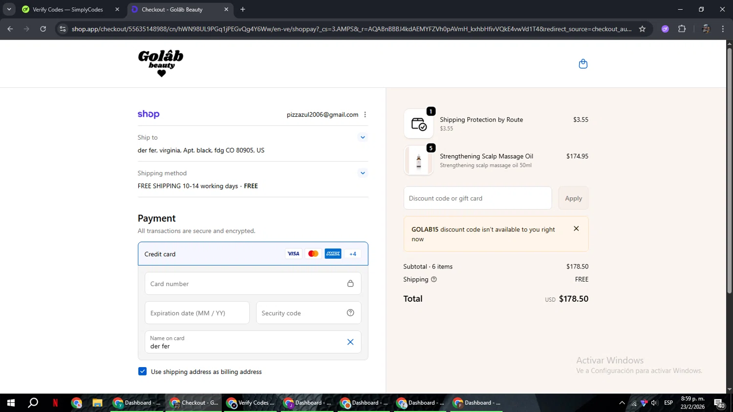Open the Chrome three-dot menu
733x412 pixels.
tap(723, 29)
